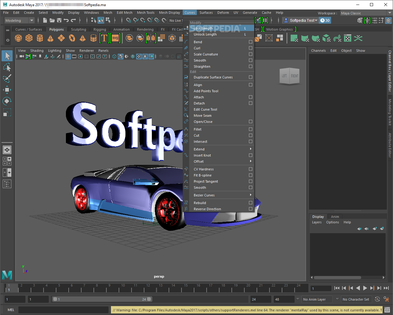Open the Softpedia Test account dropdown

pos(300,21)
